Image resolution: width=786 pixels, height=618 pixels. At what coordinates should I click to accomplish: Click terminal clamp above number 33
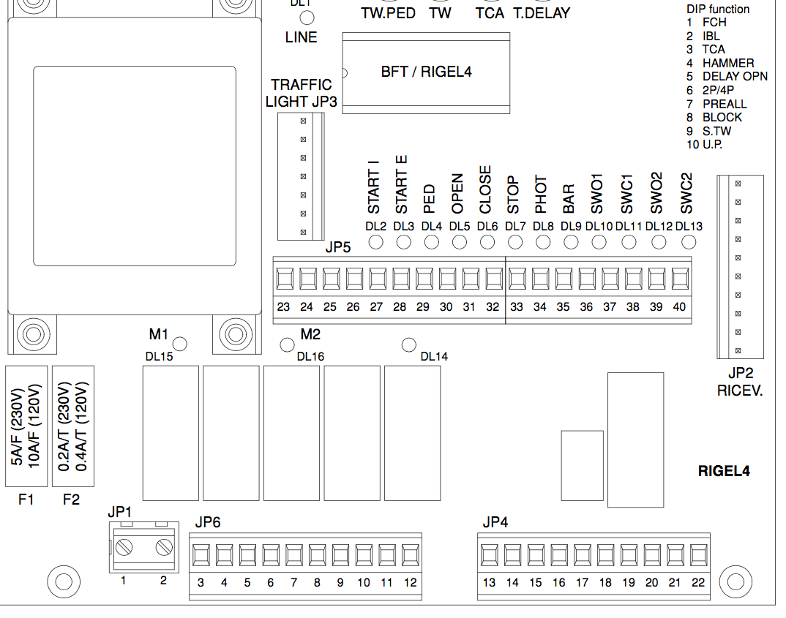(x=517, y=279)
